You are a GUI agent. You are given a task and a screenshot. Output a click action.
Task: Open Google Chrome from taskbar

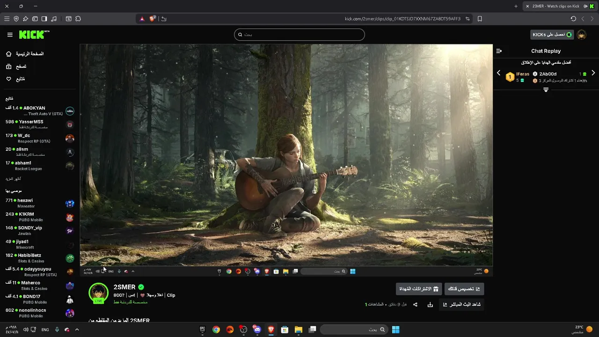(x=216, y=330)
